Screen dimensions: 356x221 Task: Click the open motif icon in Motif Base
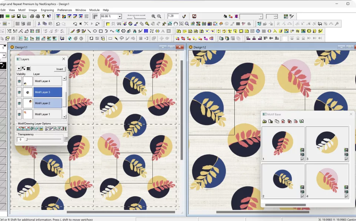(264, 121)
